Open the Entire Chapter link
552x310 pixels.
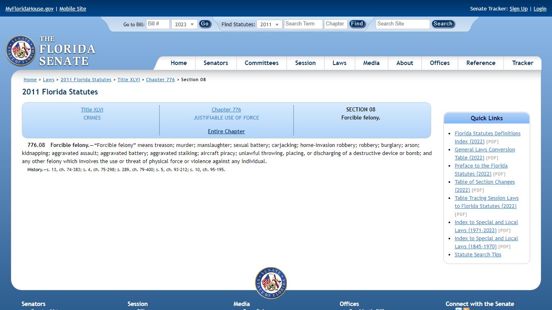(x=226, y=131)
